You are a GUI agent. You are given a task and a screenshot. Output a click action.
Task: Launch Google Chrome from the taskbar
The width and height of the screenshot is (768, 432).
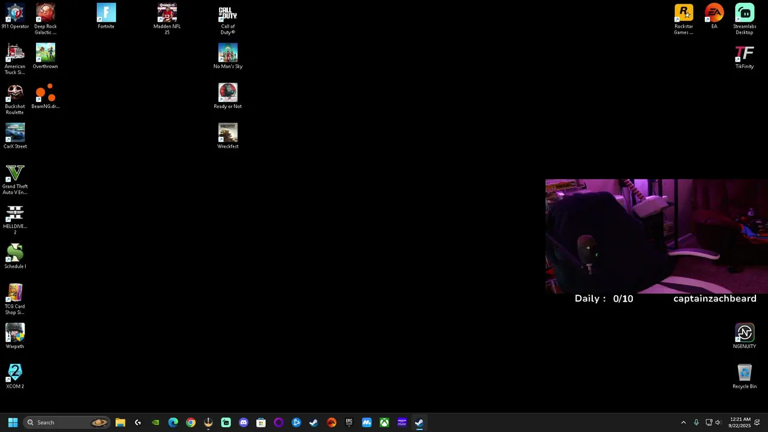191,422
